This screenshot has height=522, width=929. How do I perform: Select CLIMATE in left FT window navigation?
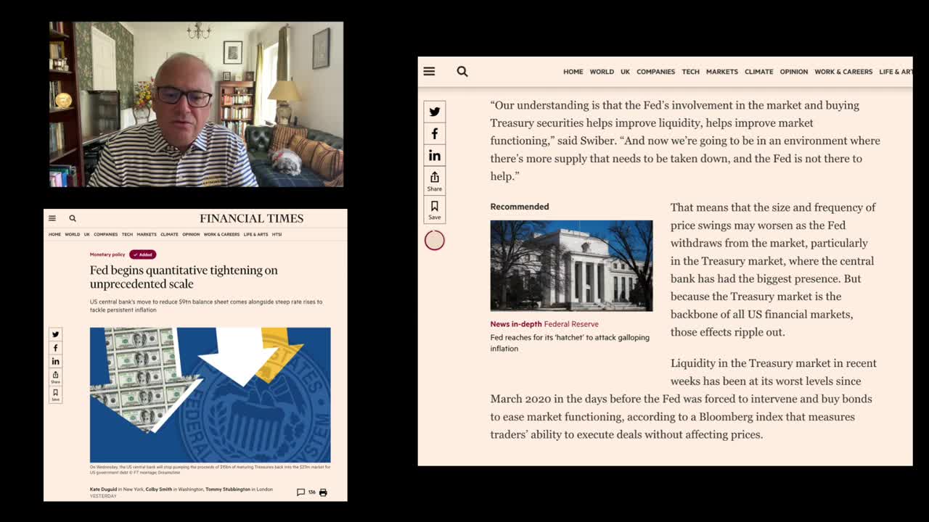point(169,234)
